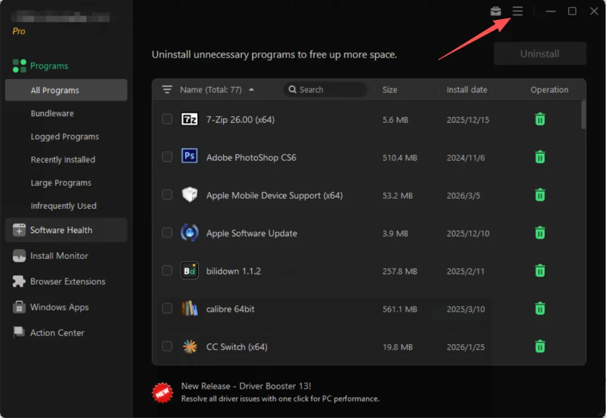Click the Browser Extensions puzzle icon
This screenshot has width=606, height=418.
19,281
